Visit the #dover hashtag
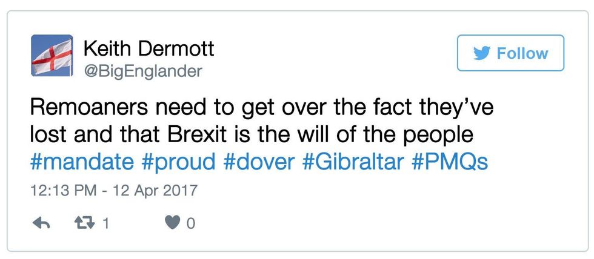The image size is (594, 259). click(x=262, y=162)
